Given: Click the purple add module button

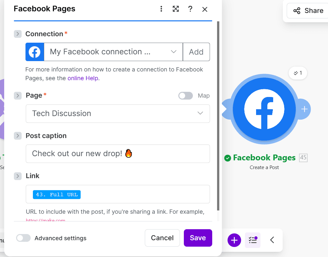Looking at the screenshot, I should point(234,240).
